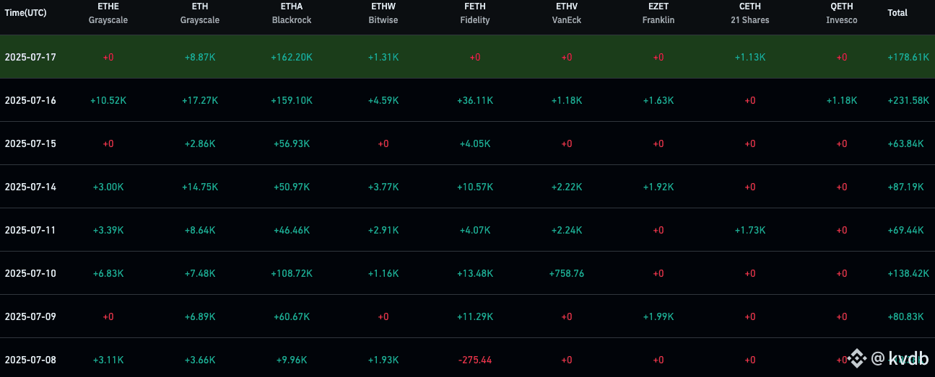Click the +1.31K Bitwise value

click(x=383, y=57)
